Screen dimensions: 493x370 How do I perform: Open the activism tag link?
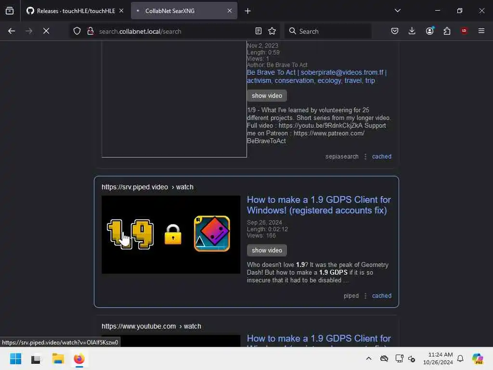click(259, 80)
